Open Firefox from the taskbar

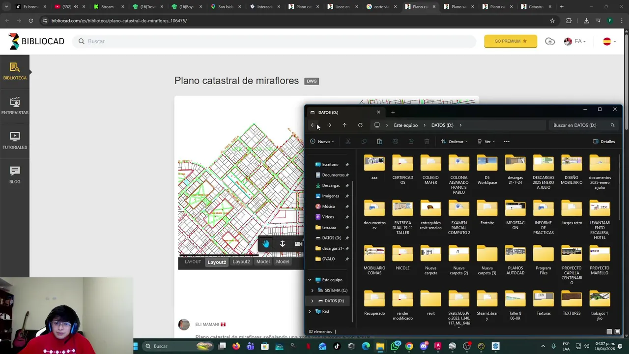pyautogui.click(x=236, y=346)
